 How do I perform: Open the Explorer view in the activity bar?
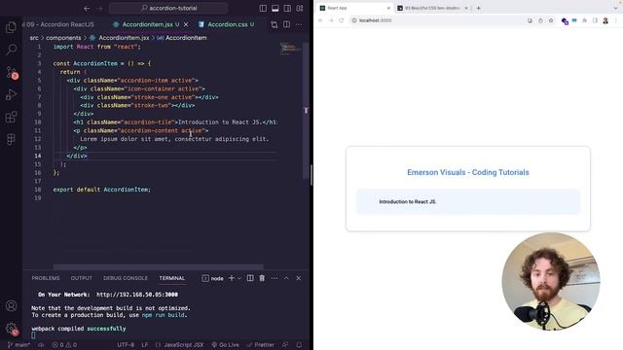(11, 27)
